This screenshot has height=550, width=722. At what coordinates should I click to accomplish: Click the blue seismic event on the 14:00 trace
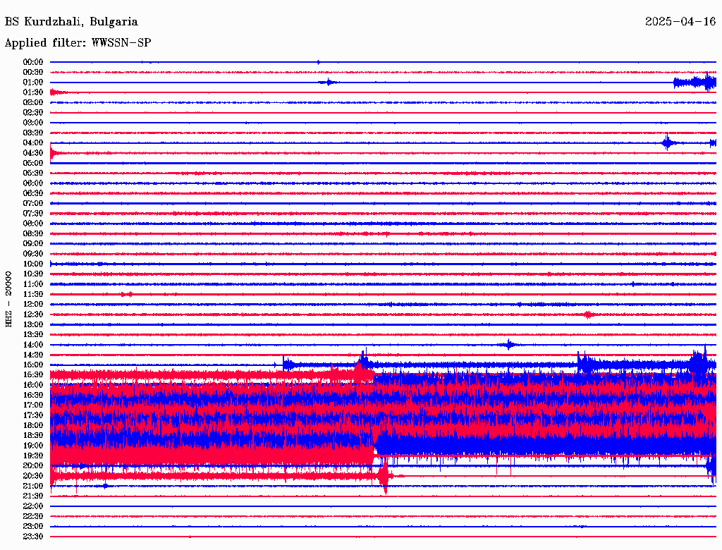pos(508,345)
